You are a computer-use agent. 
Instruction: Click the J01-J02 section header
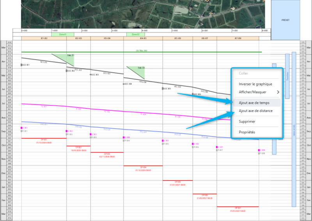point(44,38)
